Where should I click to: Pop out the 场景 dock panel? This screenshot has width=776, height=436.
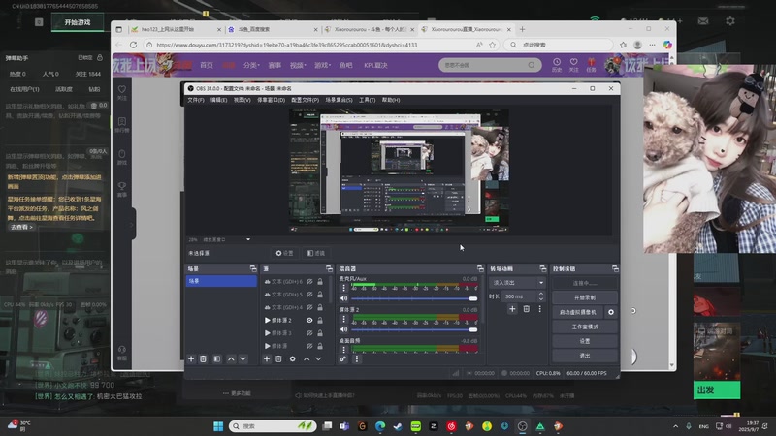[x=253, y=268]
